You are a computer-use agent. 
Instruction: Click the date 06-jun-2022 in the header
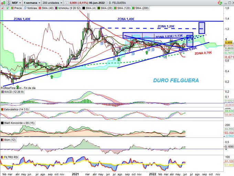coord(97,3)
